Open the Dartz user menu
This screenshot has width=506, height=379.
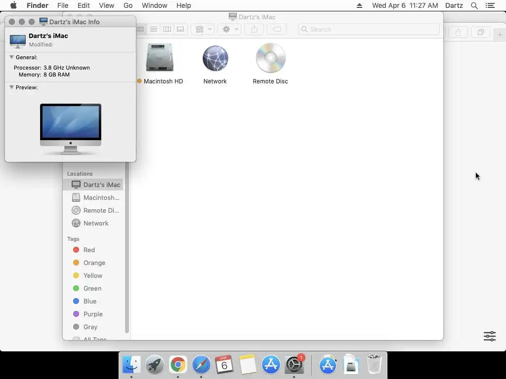point(454,5)
